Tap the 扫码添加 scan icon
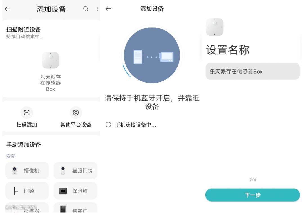 click(27, 113)
